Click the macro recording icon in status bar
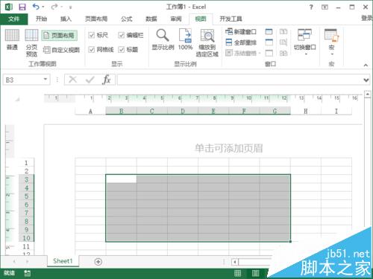 pyautogui.click(x=27, y=273)
